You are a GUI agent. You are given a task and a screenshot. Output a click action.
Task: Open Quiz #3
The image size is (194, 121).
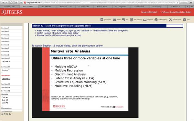coord(5,103)
